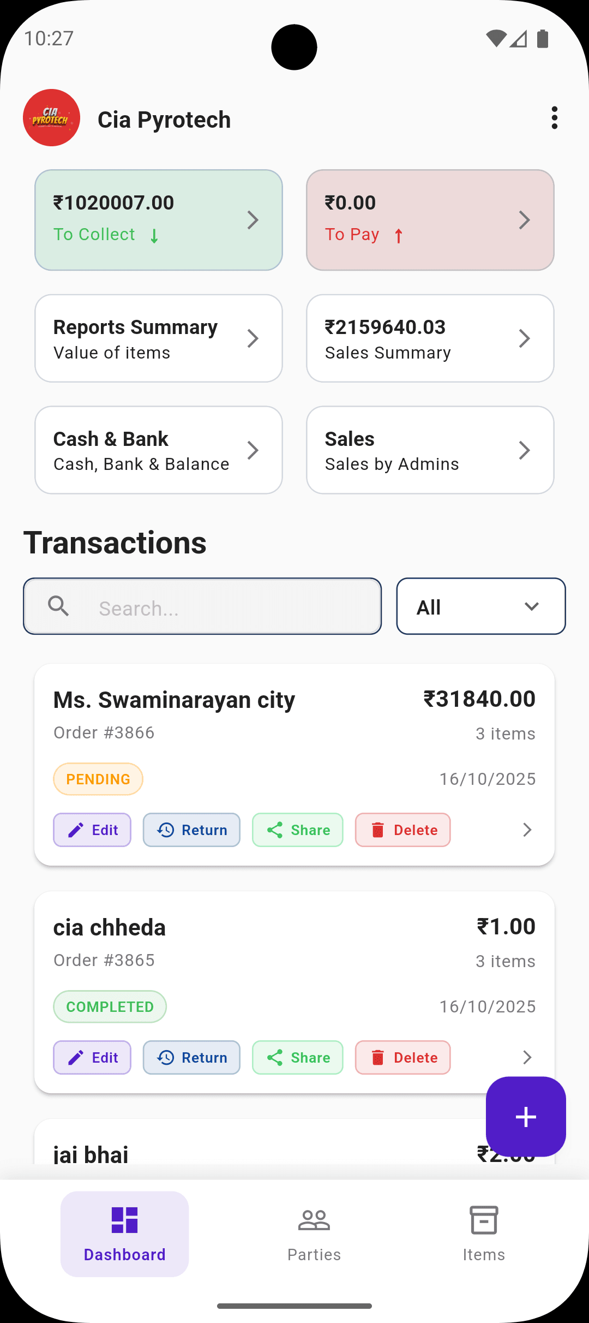Screen dimensions: 589x1323
Task: Delete Order #3866 transaction
Action: point(403,830)
